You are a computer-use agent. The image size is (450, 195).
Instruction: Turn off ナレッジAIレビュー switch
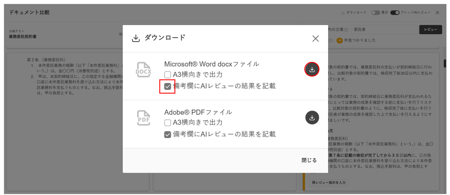[394, 13]
